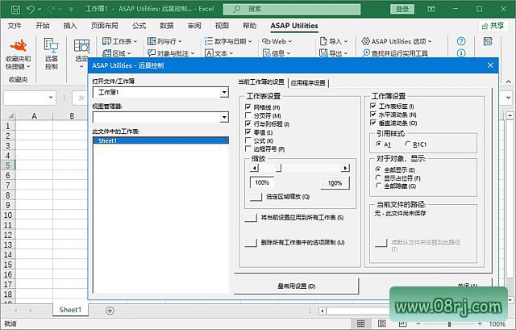The width and height of the screenshot is (516, 330).
Task: Open the 列与行 ribbon menu
Action: point(164,41)
